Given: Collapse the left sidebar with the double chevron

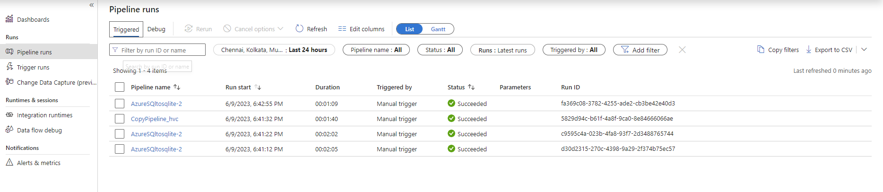Looking at the screenshot, I should point(92,5).
